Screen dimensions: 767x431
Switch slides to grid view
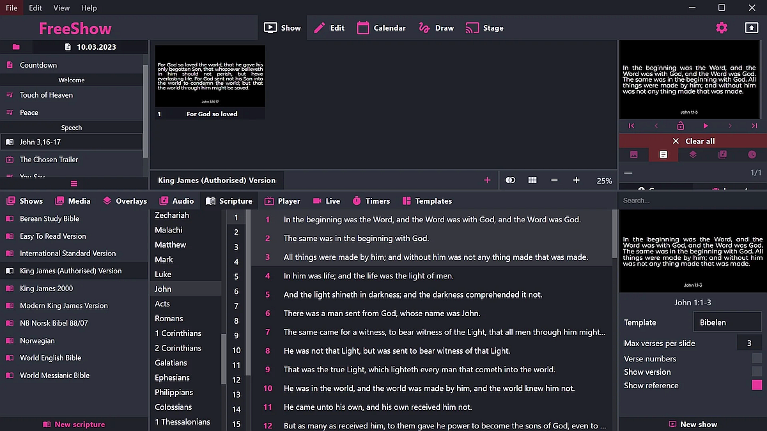[532, 180]
